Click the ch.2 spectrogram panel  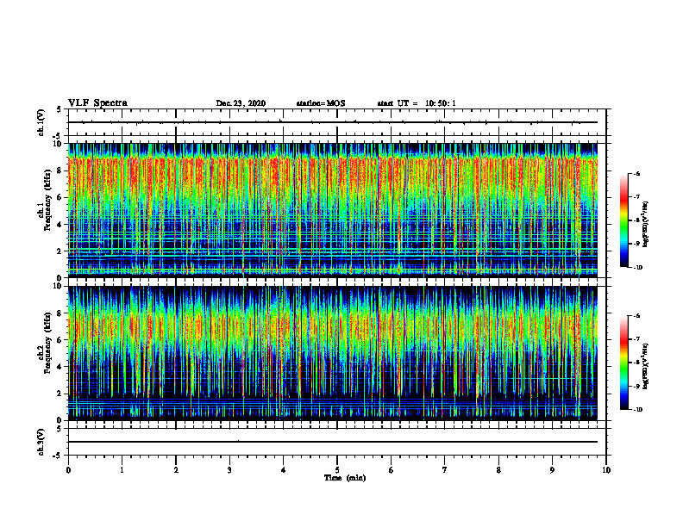[333, 353]
